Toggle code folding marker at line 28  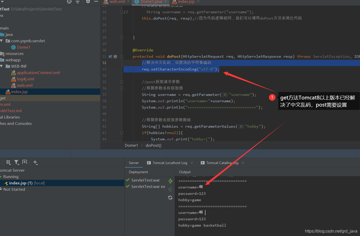[122, 37]
